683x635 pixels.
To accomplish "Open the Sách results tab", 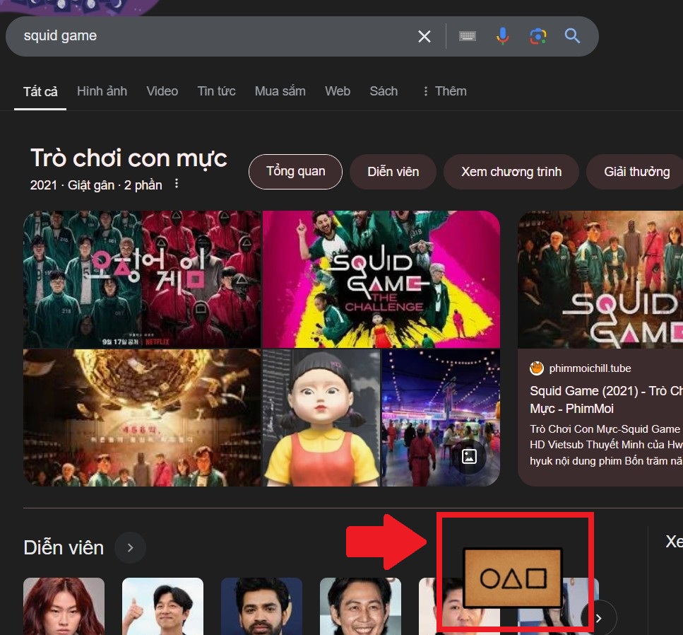I will [384, 91].
